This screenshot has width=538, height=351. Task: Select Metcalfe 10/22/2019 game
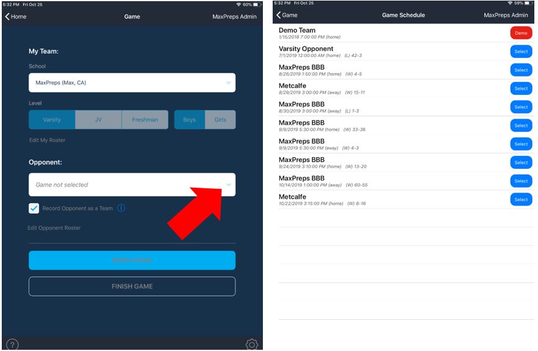coord(521,200)
